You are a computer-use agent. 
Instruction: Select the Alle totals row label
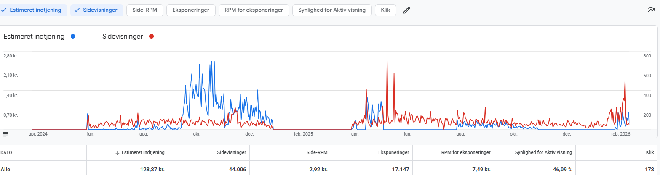5,170
